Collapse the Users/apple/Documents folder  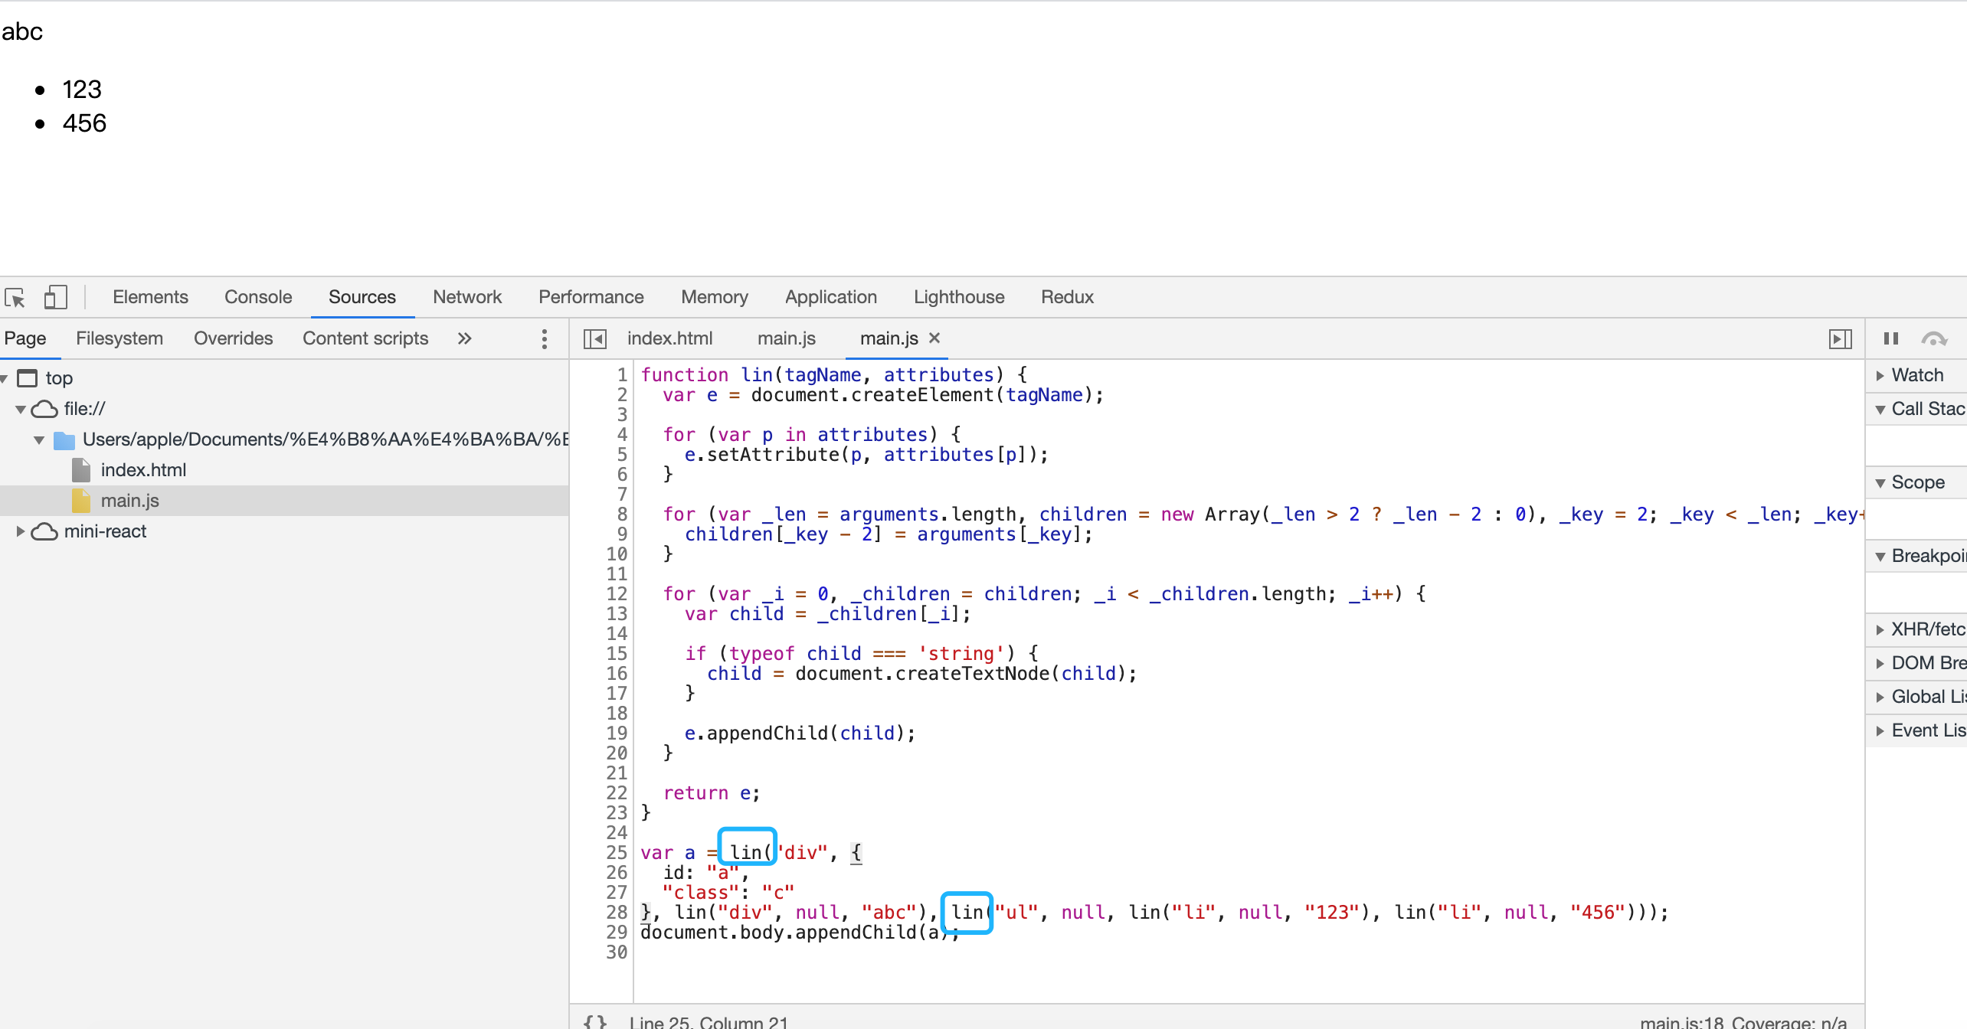tap(39, 440)
